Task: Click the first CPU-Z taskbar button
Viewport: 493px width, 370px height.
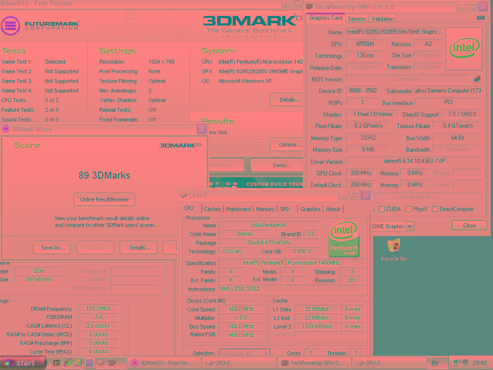Action: tap(238, 363)
